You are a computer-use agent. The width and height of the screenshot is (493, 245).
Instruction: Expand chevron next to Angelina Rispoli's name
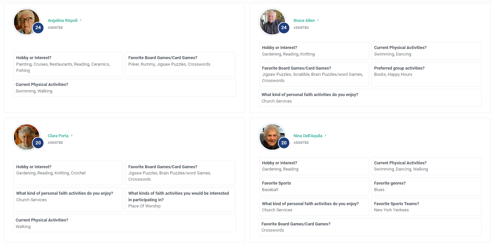tap(81, 20)
